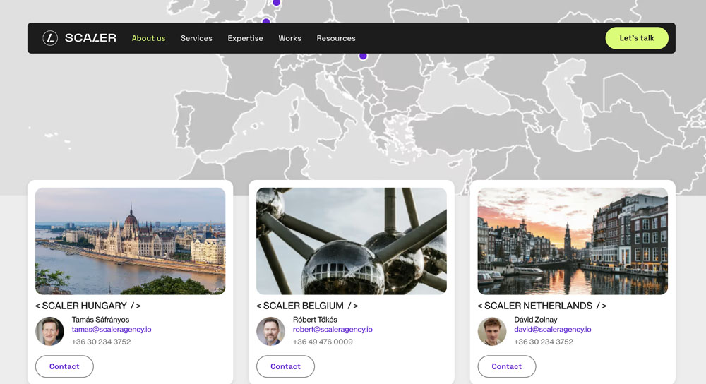Click the SCALER HUNGARY heading
The image size is (706, 384).
(88, 306)
